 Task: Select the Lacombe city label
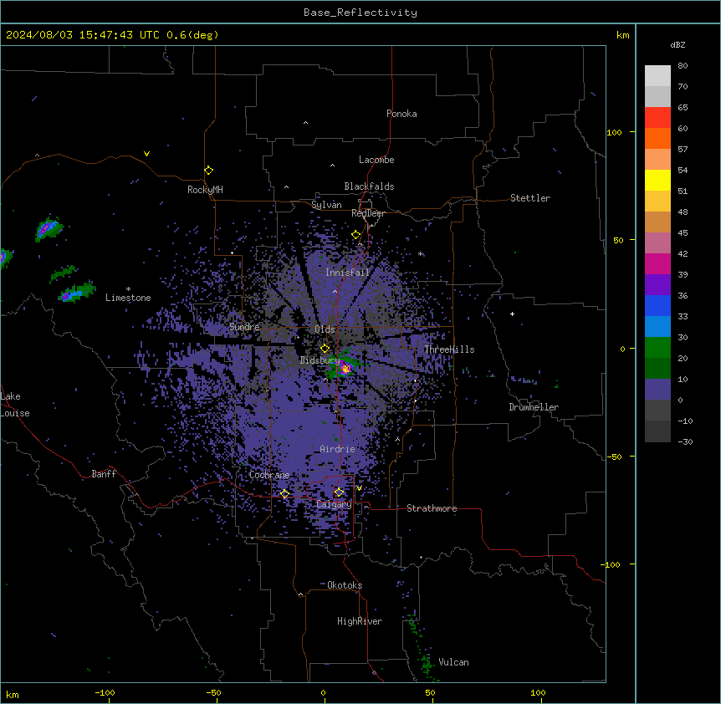[376, 160]
